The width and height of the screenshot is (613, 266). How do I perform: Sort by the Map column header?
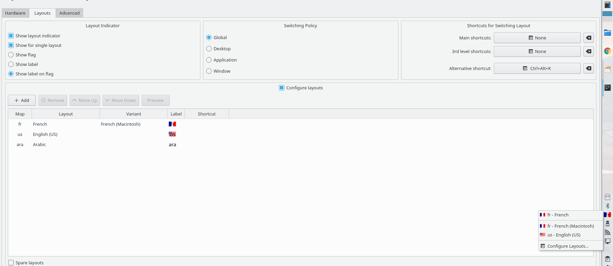point(20,114)
